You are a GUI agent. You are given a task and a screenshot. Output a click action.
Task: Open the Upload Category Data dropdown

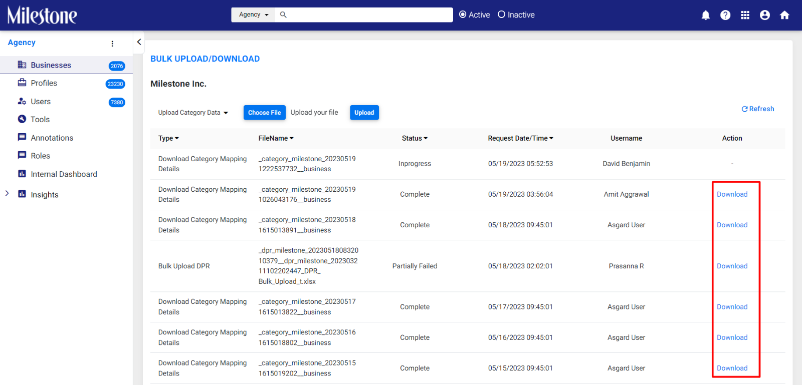tap(193, 113)
